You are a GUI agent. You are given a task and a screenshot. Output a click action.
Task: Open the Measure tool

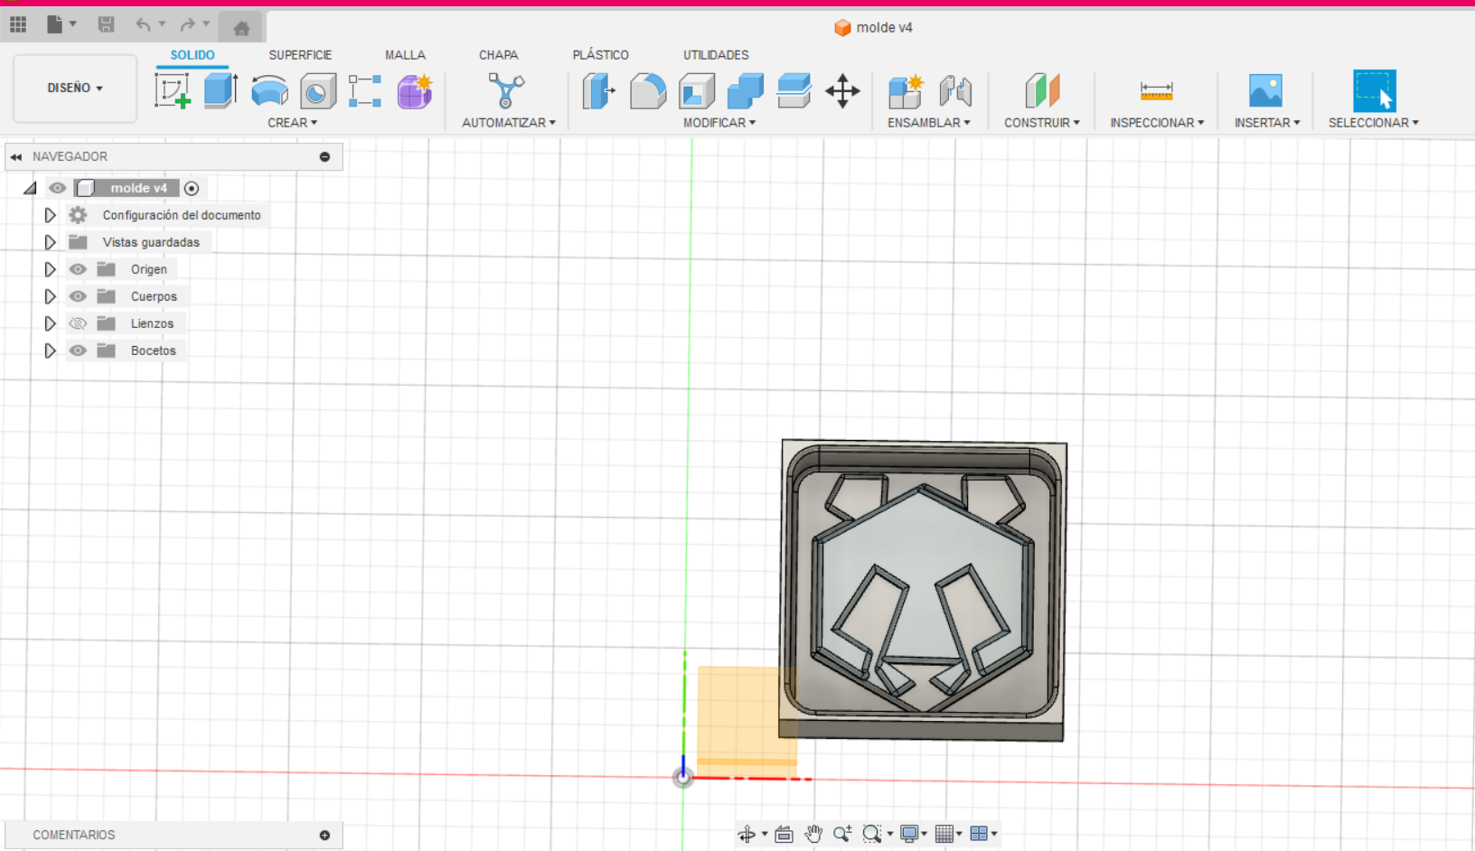(1156, 91)
